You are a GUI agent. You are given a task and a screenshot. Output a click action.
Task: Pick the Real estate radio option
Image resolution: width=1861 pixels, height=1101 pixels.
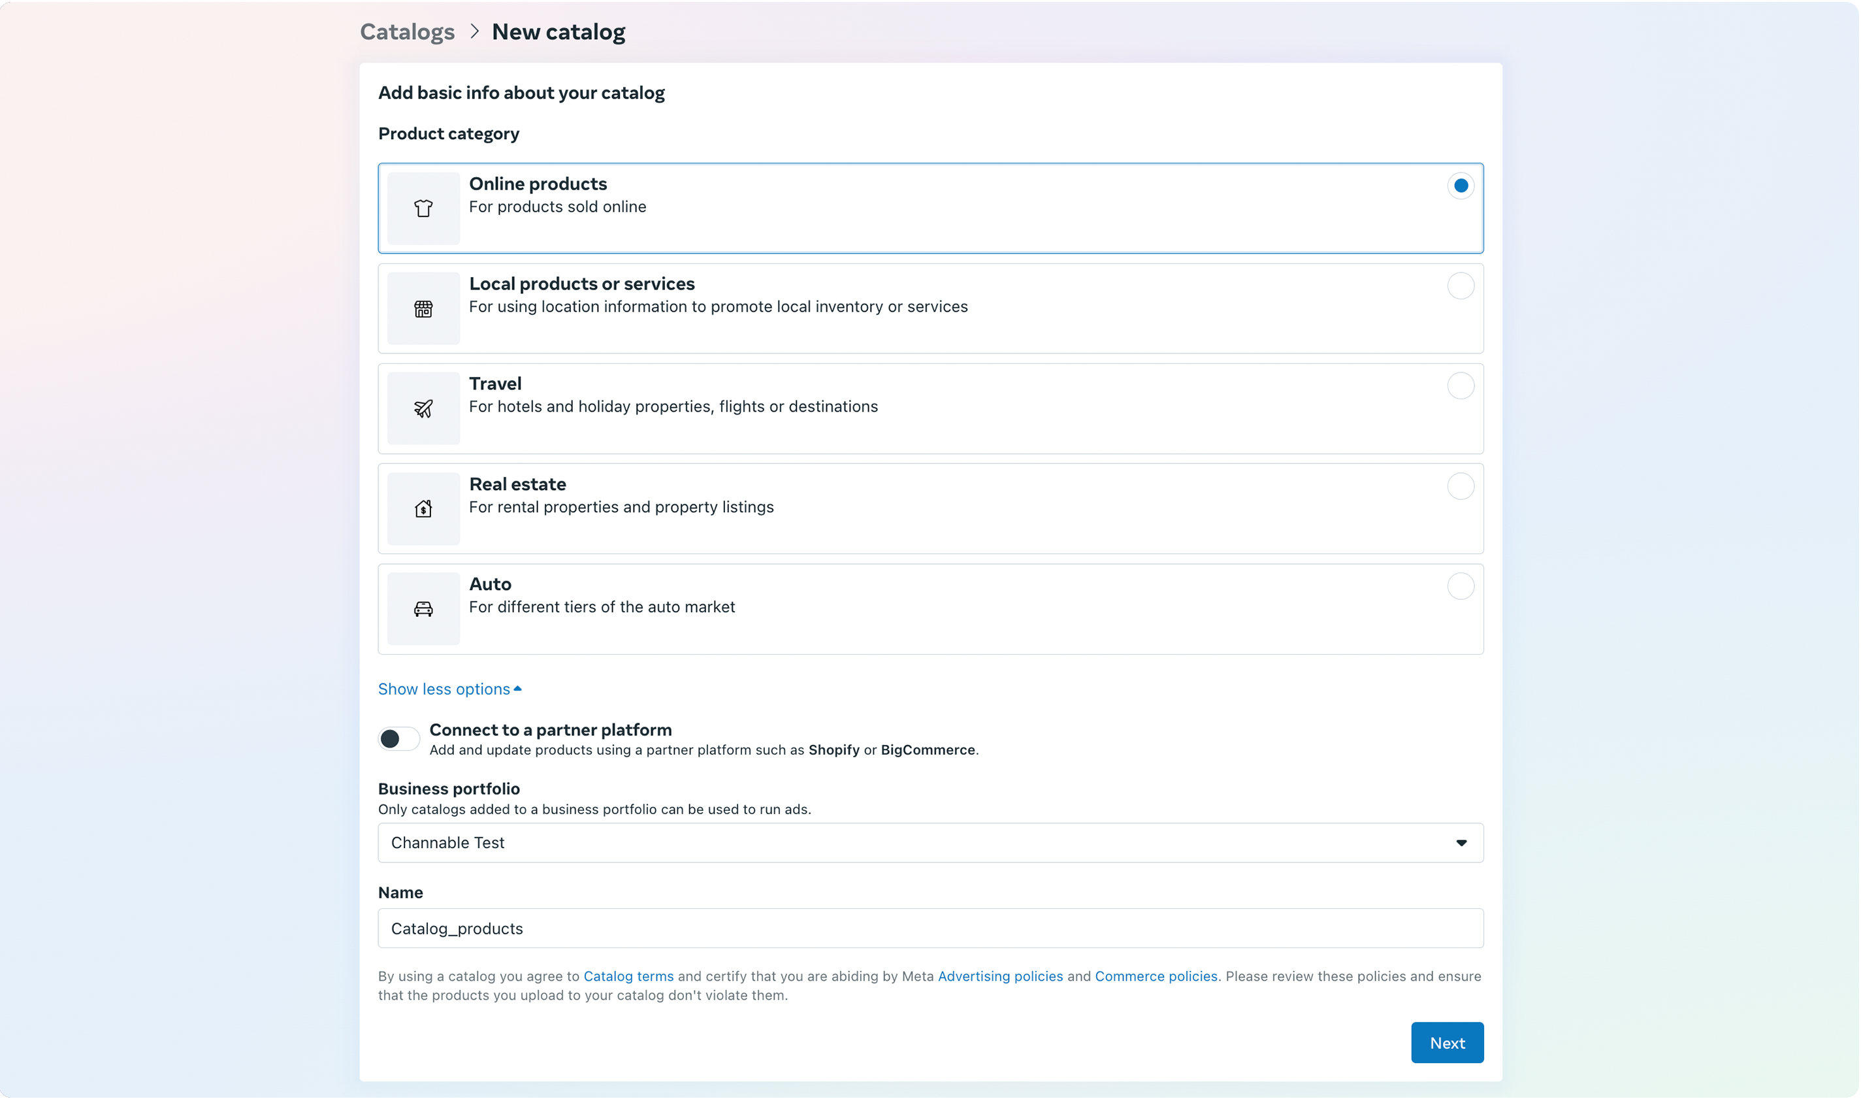[x=1460, y=486]
